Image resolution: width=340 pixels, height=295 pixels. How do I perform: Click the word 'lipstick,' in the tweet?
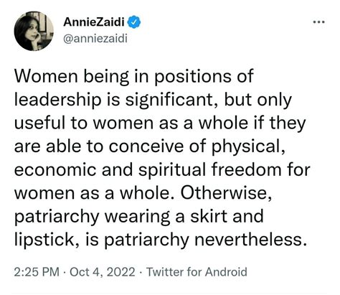click(45, 240)
